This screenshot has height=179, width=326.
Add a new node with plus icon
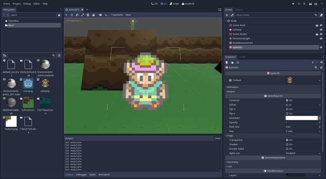tap(227, 15)
